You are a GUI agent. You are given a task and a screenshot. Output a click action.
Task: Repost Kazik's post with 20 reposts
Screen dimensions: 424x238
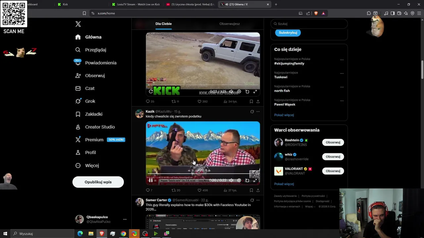click(176, 190)
